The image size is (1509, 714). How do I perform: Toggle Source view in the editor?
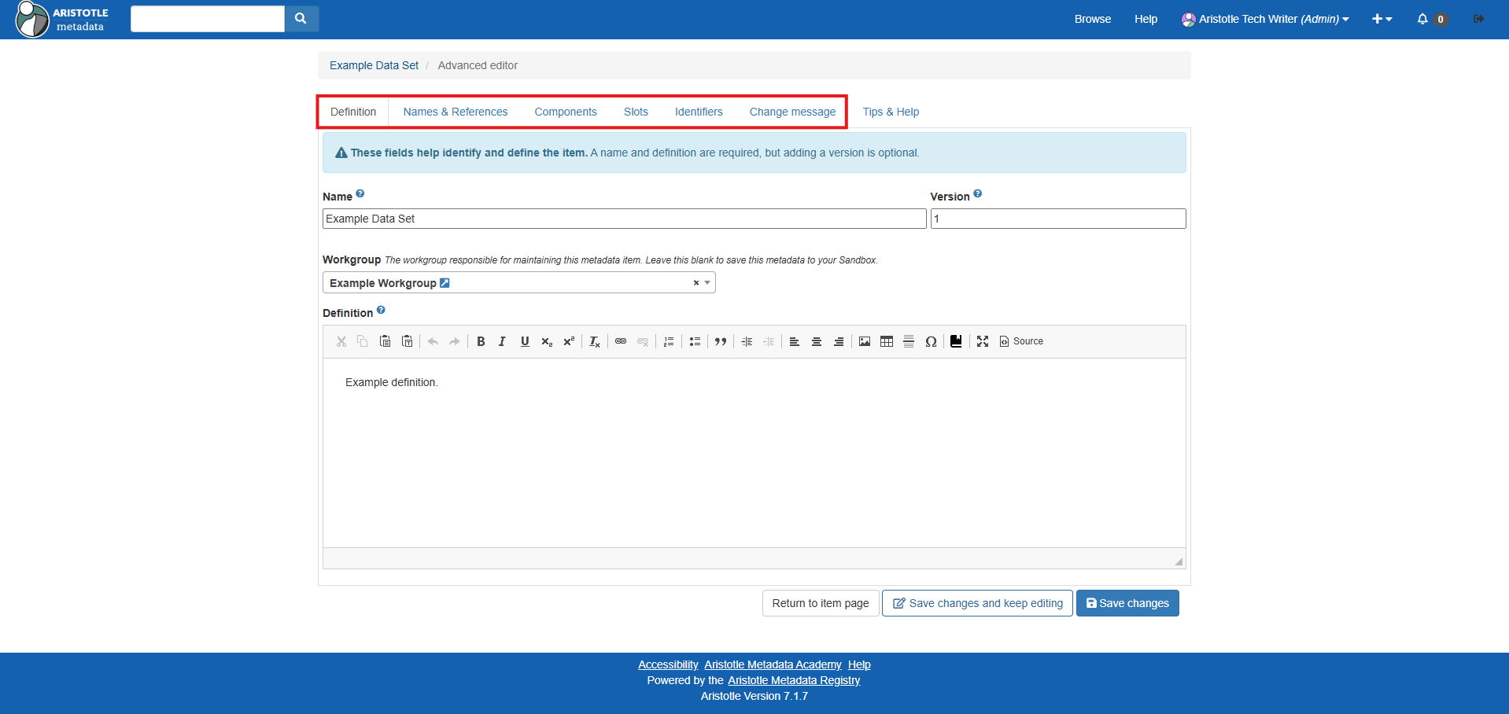coord(1021,341)
